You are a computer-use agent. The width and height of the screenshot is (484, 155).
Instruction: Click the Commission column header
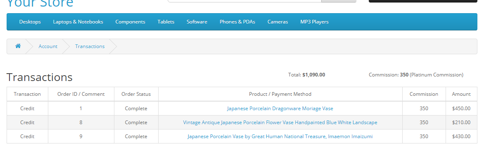pyautogui.click(x=424, y=94)
